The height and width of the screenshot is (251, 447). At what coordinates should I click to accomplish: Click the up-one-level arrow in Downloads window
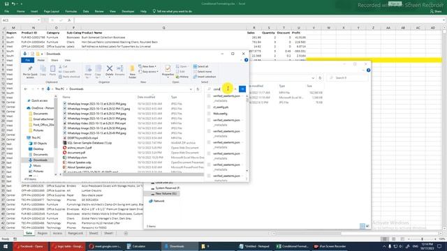point(43,89)
